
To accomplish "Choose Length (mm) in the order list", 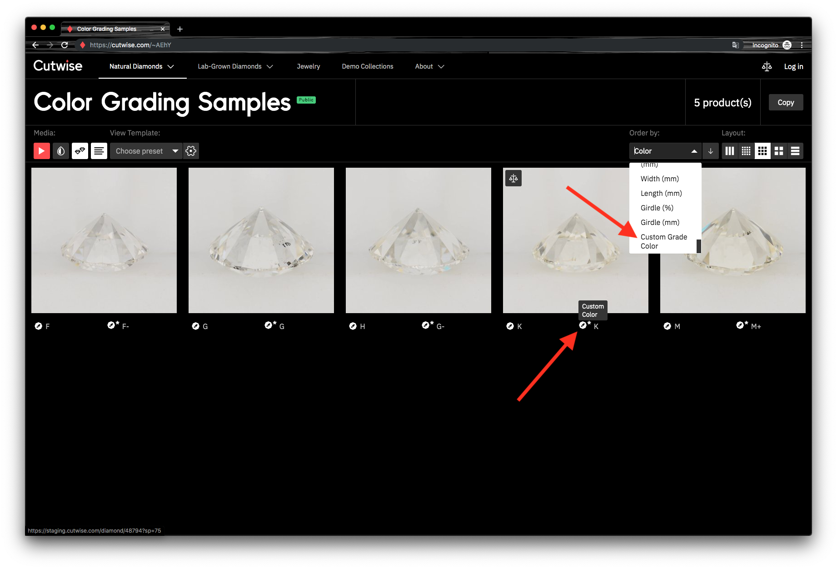I will 661,193.
